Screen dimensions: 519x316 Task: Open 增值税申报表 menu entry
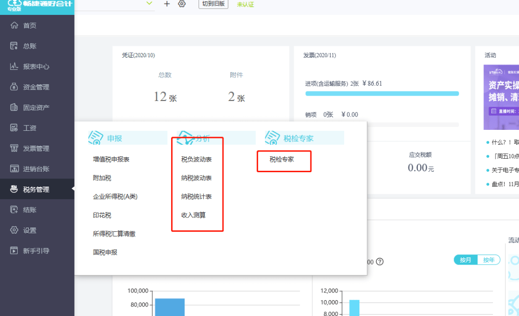tap(111, 159)
